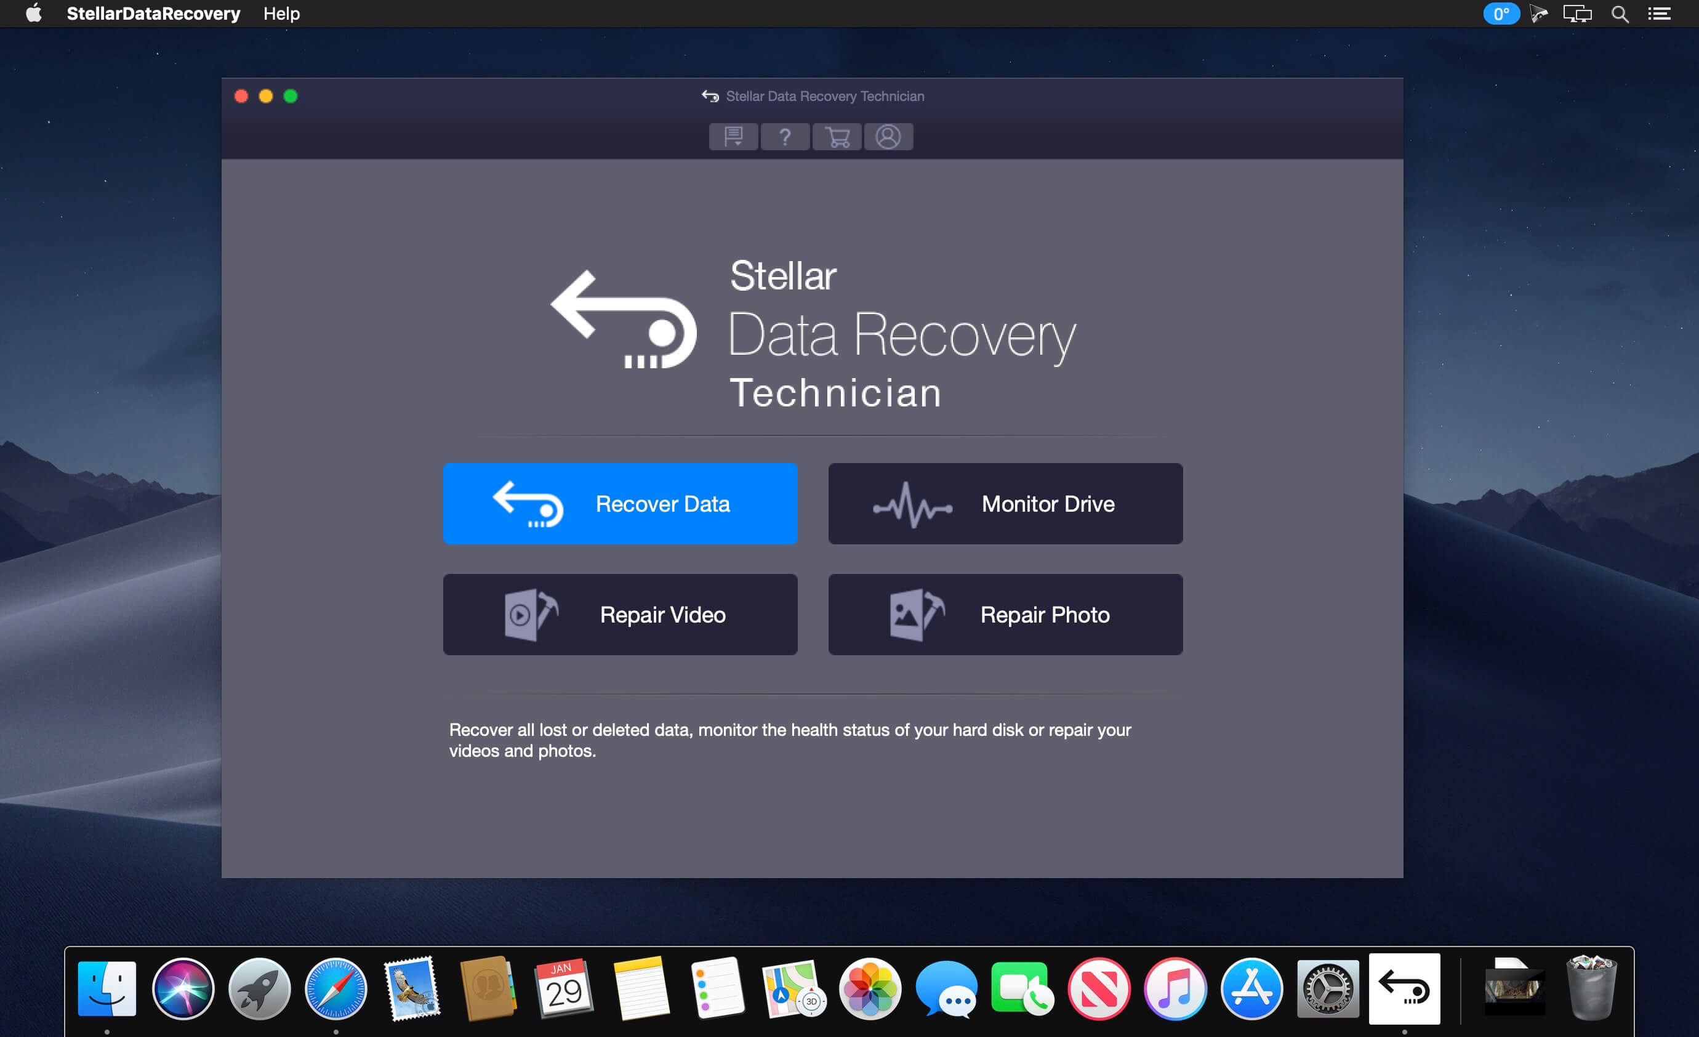Image resolution: width=1699 pixels, height=1037 pixels.
Task: Click the Help question mark icon
Action: tap(786, 137)
